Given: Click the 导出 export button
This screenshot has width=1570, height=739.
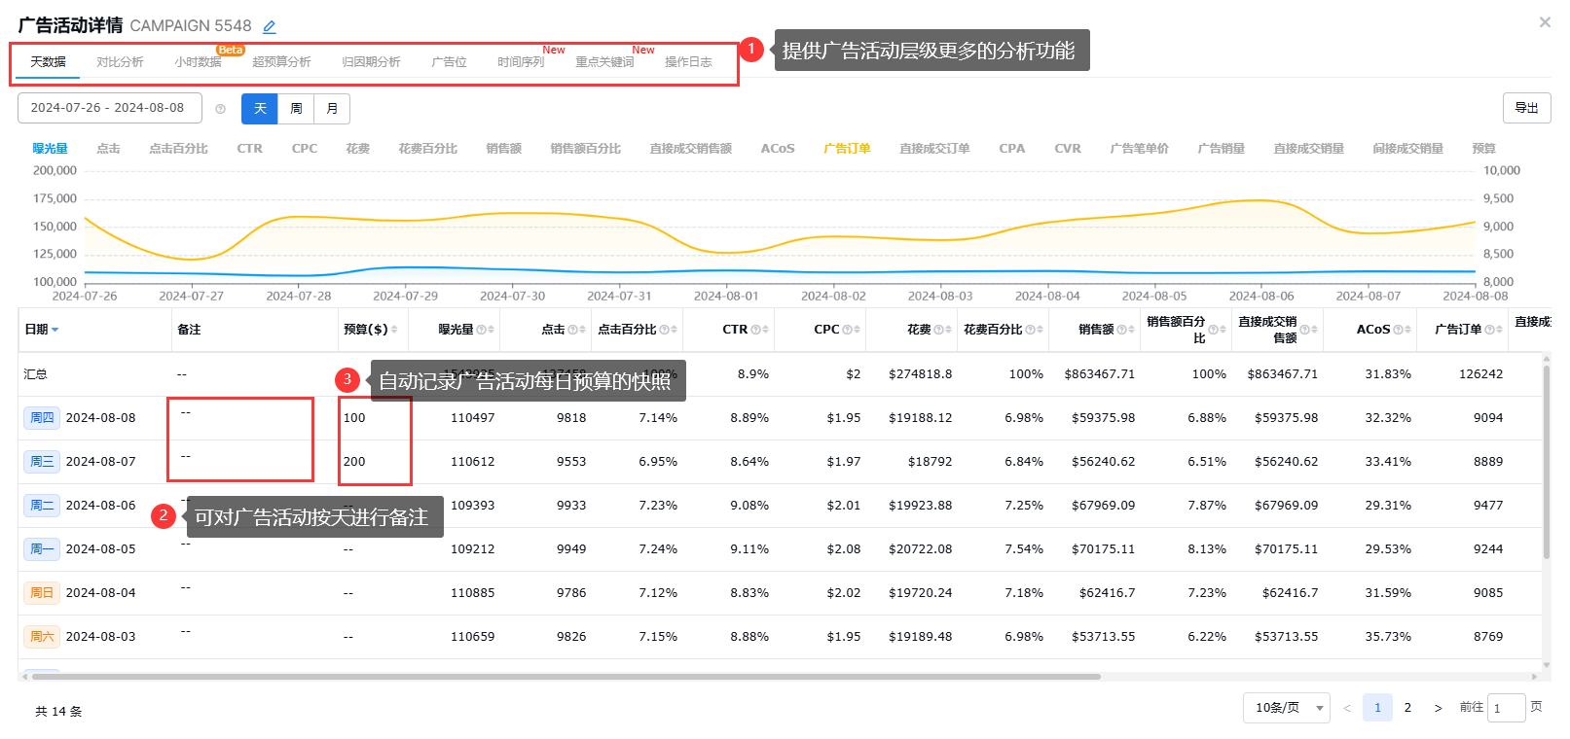Looking at the screenshot, I should coord(1526,108).
